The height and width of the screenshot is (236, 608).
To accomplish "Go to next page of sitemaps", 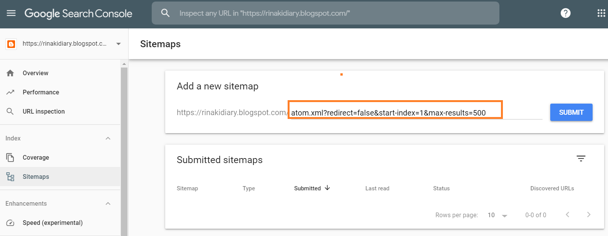I will coord(588,215).
